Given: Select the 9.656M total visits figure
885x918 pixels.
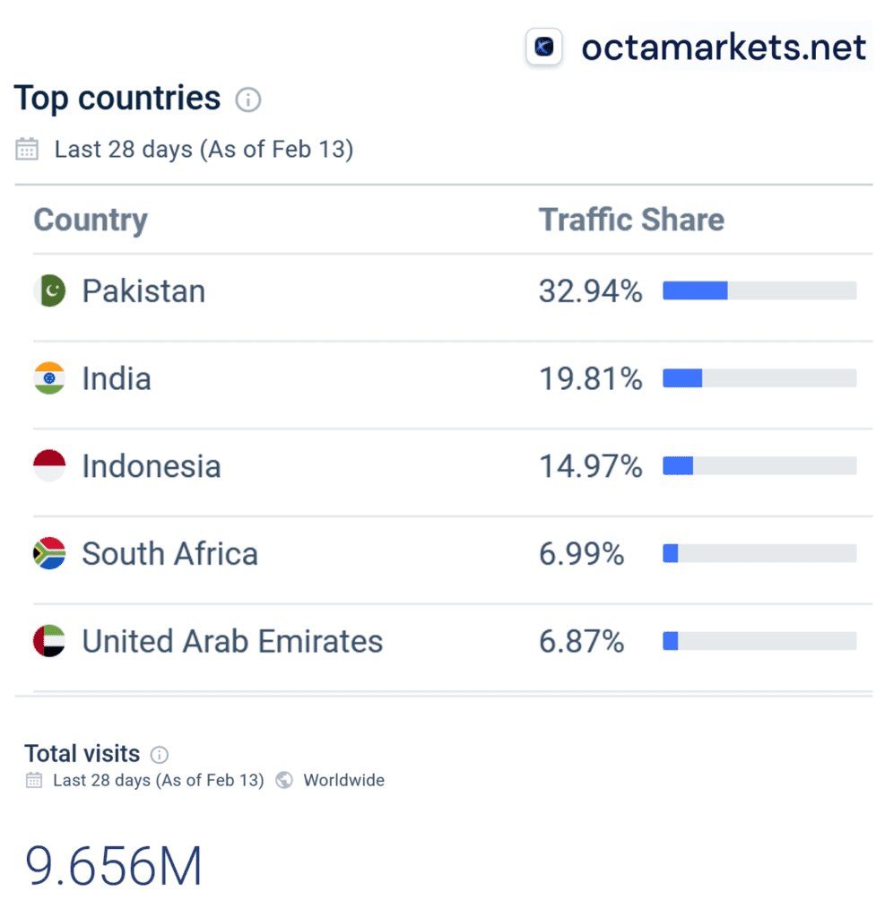Looking at the screenshot, I should click(111, 863).
